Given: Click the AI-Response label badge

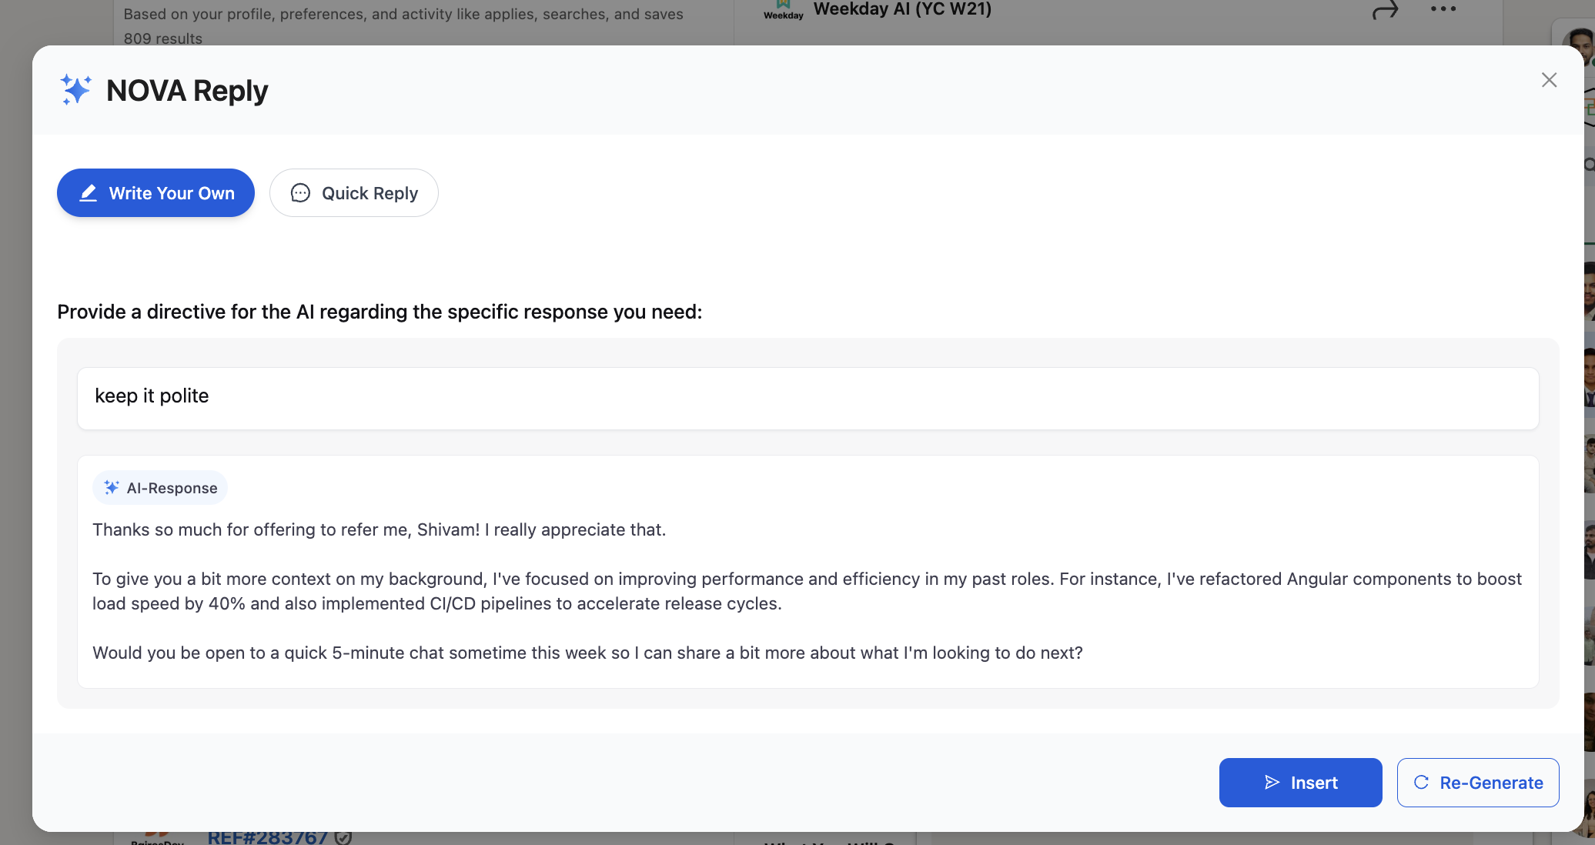Looking at the screenshot, I should [159, 487].
